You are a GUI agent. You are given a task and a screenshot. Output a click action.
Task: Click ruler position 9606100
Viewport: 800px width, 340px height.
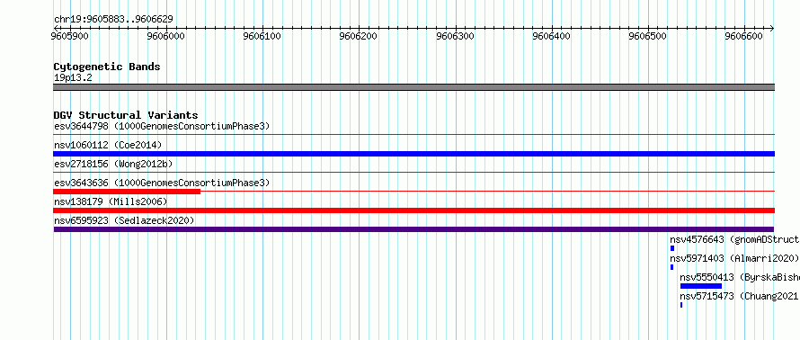tap(262, 36)
